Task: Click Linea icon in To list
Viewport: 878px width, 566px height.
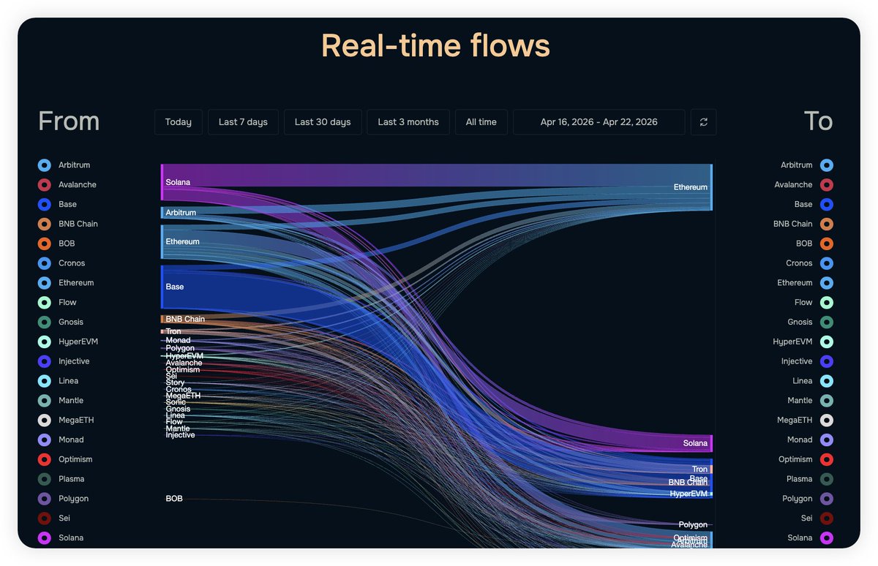Action: pyautogui.click(x=827, y=381)
